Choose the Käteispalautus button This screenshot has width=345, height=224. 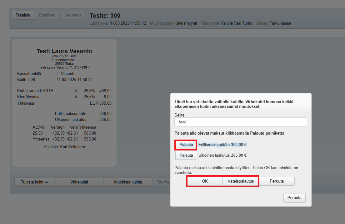pyautogui.click(x=241, y=181)
